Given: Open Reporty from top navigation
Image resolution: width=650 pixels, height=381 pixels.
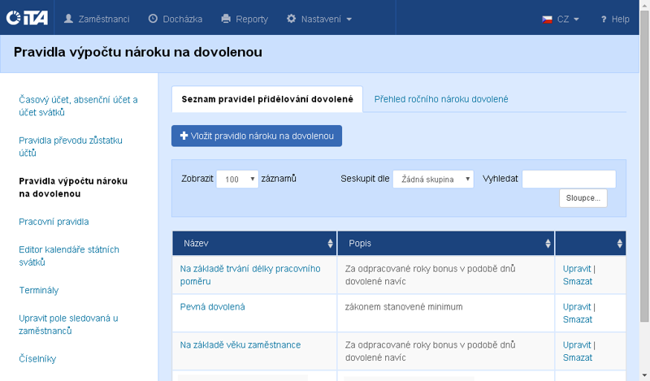Looking at the screenshot, I should click(x=244, y=18).
